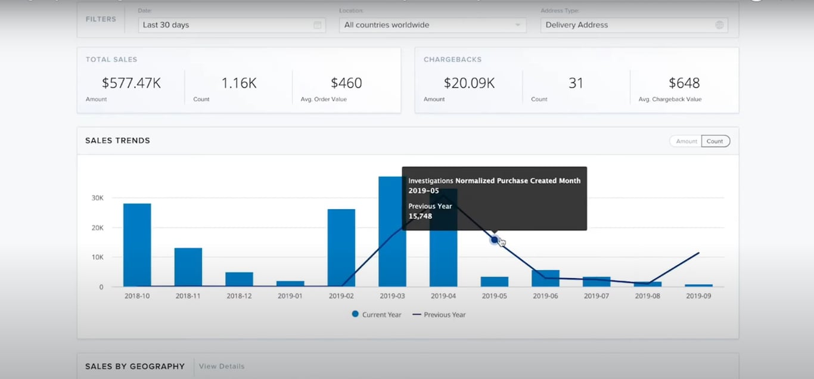
Task: Click the Total Sales amount $577.47K
Action: click(x=130, y=83)
